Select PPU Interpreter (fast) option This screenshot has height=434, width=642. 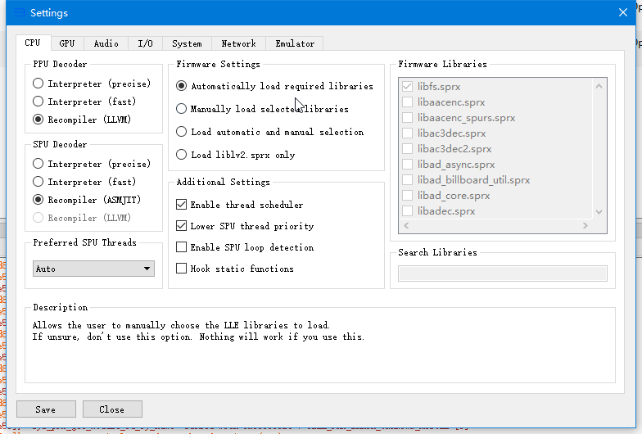click(84, 102)
